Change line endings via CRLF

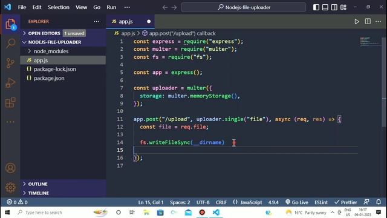[x=221, y=202]
